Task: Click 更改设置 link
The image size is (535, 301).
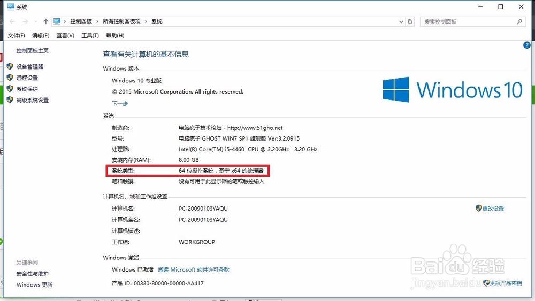Action: point(493,209)
